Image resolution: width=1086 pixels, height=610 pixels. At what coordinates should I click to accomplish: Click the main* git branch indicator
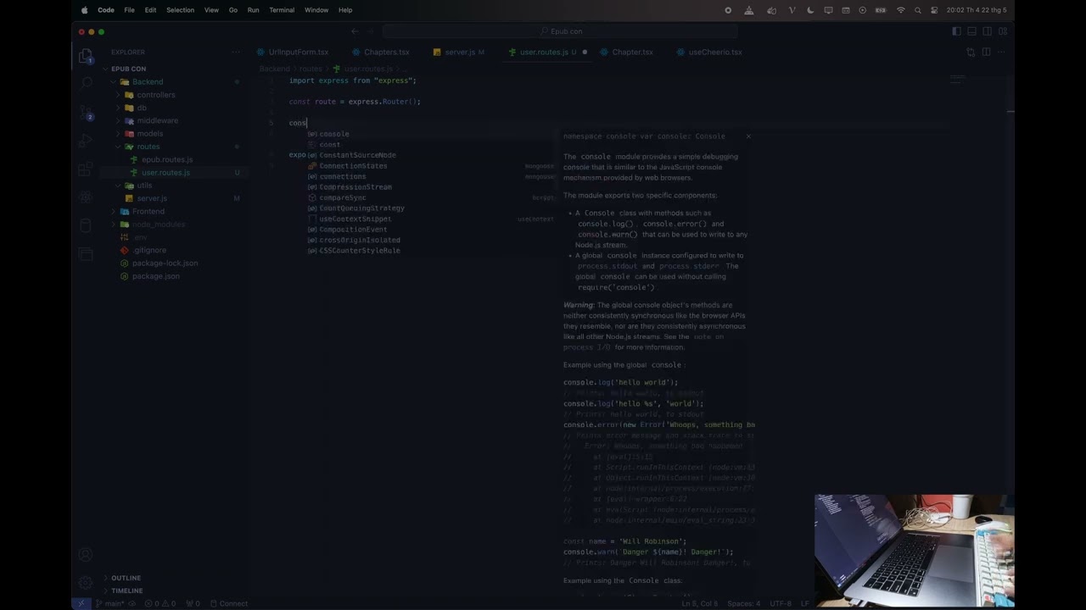(110, 603)
